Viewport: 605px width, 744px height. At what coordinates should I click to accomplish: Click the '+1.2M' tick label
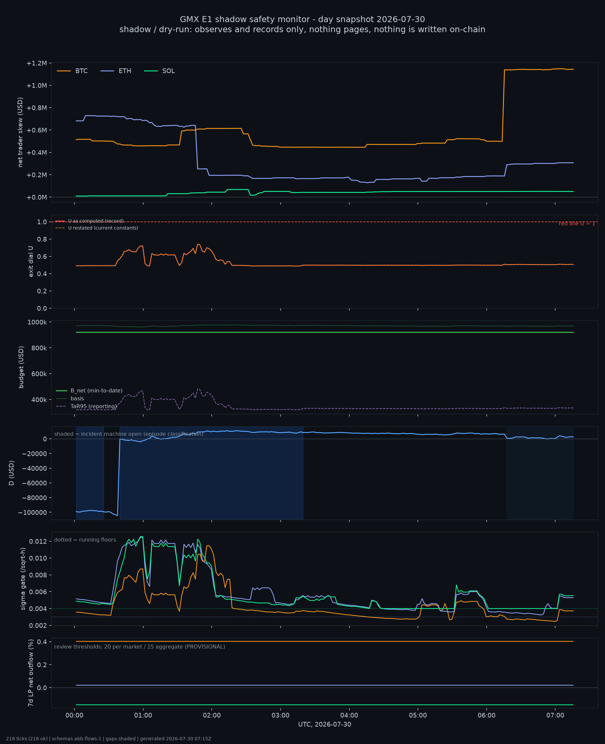37,63
